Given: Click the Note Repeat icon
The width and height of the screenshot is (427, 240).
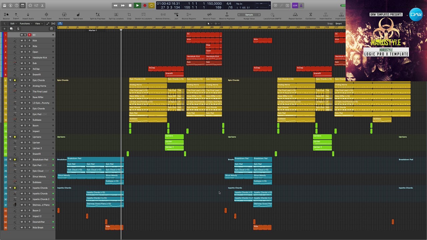Looking at the screenshot, I should pyautogui.click(x=64, y=15).
